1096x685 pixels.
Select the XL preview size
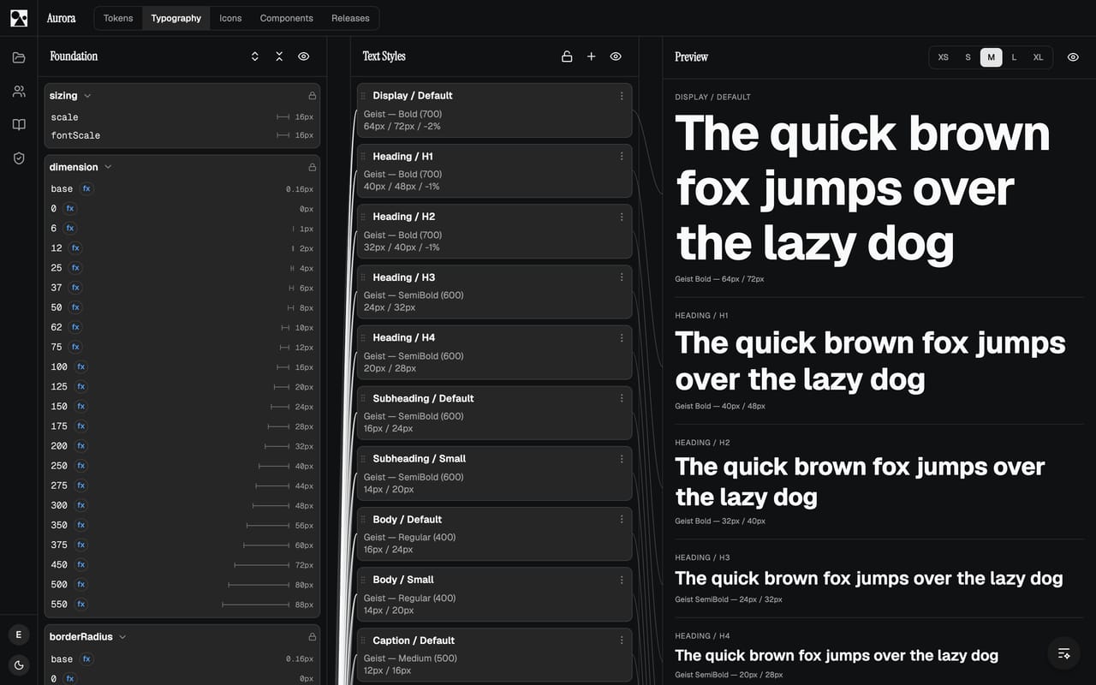[x=1038, y=57]
